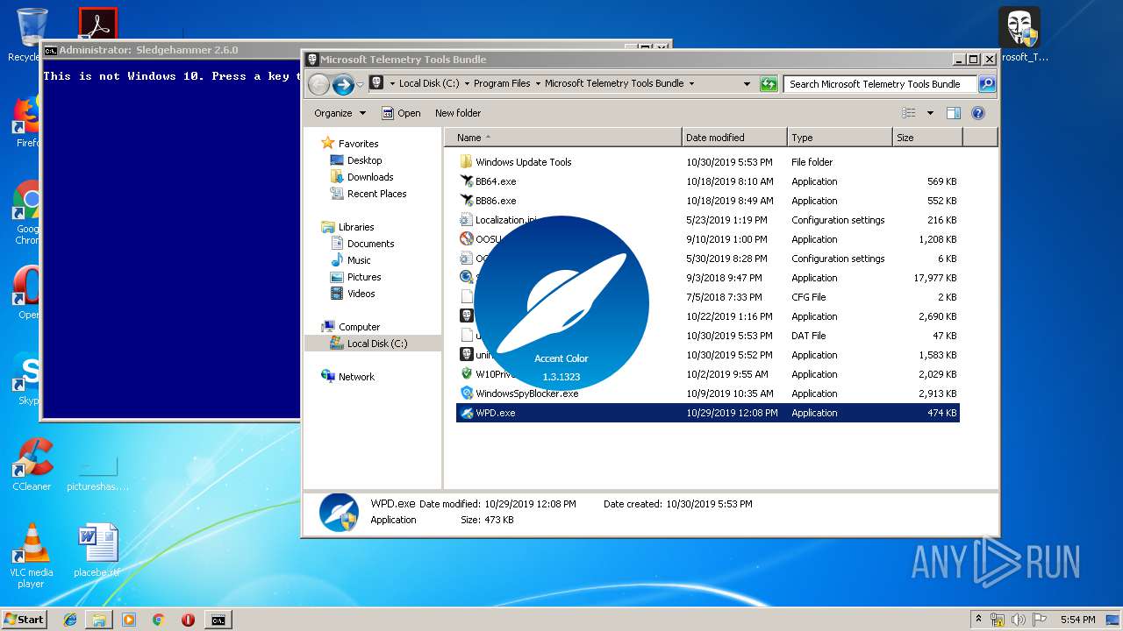Select Favorites in navigation pane
The height and width of the screenshot is (631, 1123).
click(x=350, y=144)
